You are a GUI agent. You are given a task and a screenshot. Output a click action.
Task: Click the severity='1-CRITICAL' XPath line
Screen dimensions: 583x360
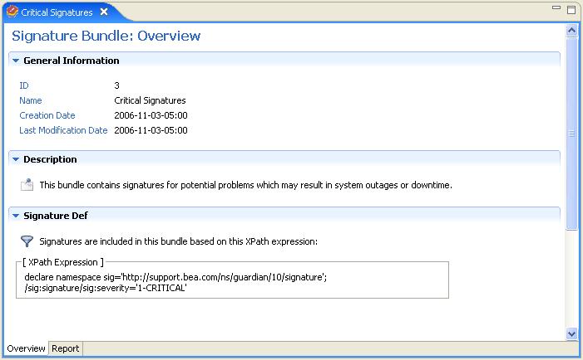coord(106,288)
